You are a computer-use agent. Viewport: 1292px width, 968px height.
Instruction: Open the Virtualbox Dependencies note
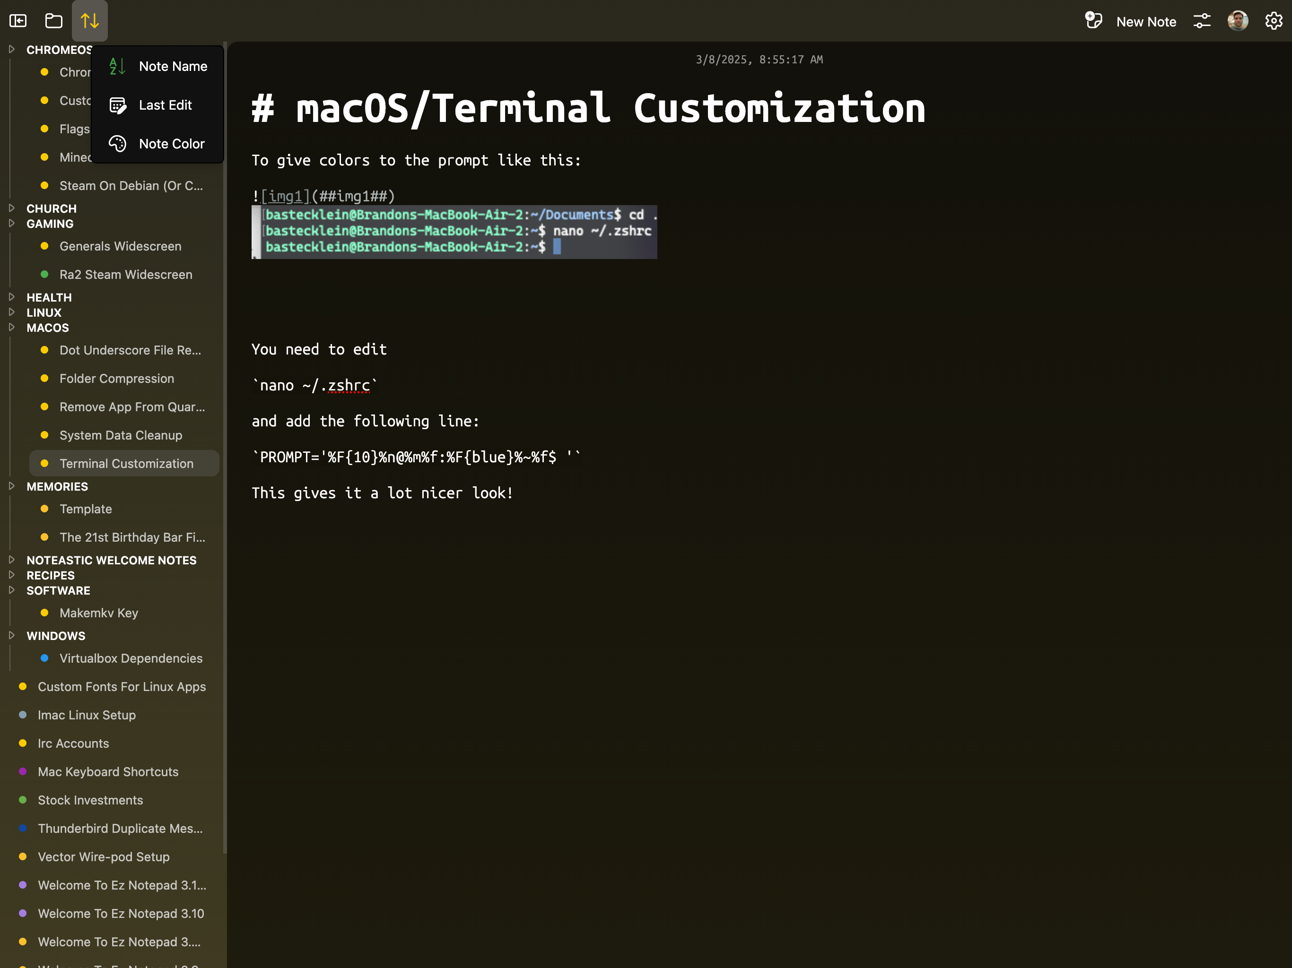coord(124,658)
